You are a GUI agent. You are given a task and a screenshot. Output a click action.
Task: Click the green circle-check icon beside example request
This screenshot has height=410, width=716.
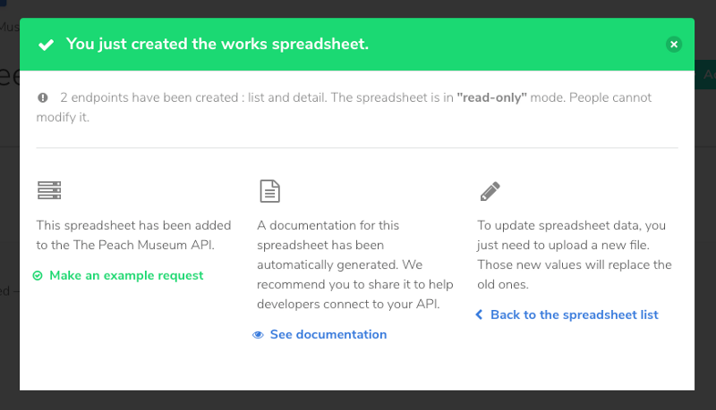[38, 276]
